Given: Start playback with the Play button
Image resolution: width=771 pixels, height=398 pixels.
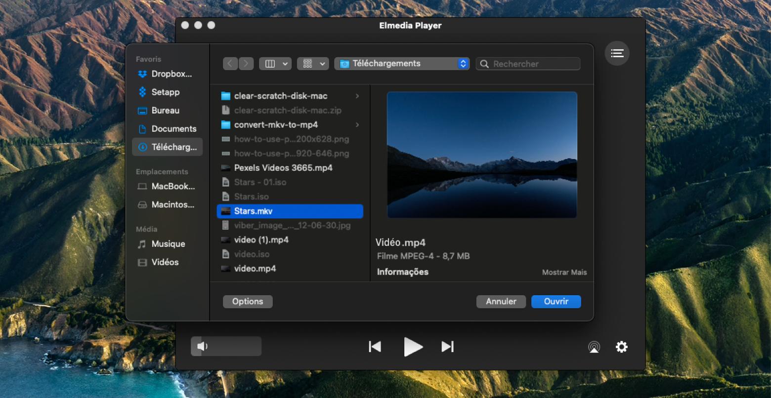Looking at the screenshot, I should point(413,347).
